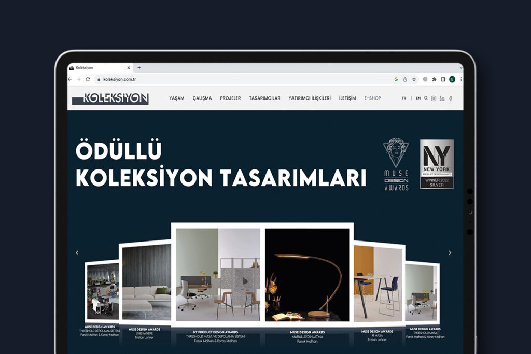Bookmark page with star icon
The height and width of the screenshot is (354, 531).
pyautogui.click(x=414, y=79)
